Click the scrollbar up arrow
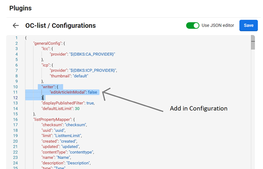263x169 pixels. (x=253, y=37)
